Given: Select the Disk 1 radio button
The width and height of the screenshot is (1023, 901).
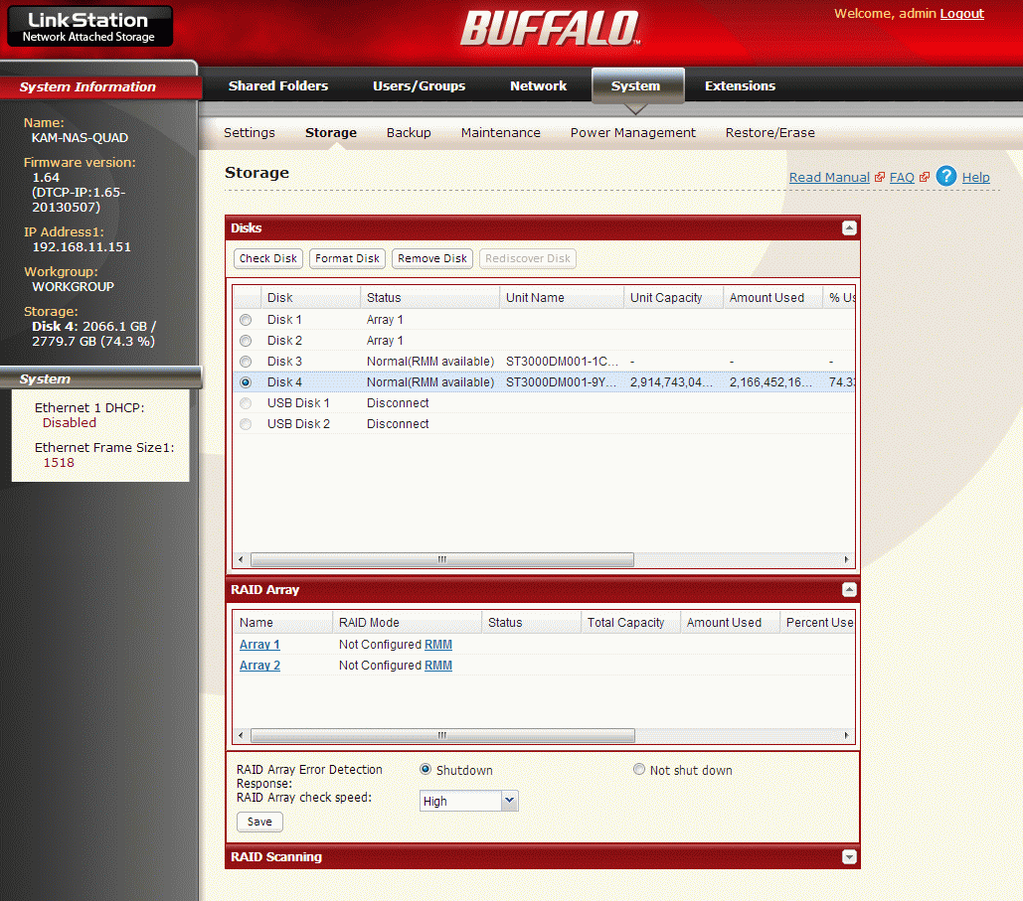Looking at the screenshot, I should click(246, 320).
